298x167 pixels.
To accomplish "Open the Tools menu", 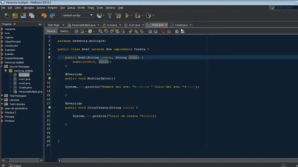I will tap(100, 8).
